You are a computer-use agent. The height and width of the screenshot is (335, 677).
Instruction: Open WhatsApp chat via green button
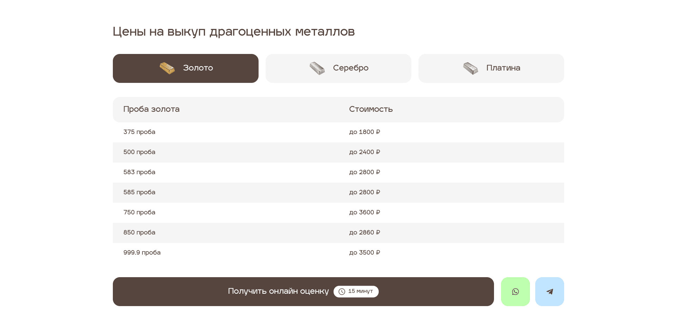point(515,292)
